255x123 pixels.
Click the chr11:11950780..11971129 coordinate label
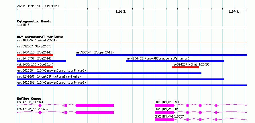[38, 6]
